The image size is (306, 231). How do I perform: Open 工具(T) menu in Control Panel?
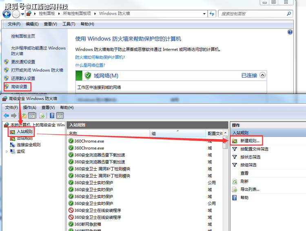point(69,24)
